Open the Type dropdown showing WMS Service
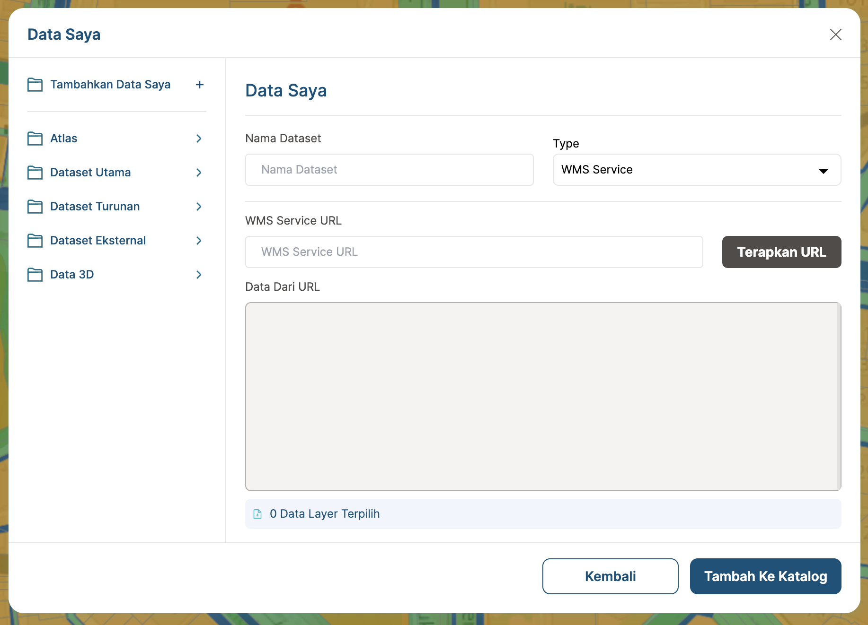Image resolution: width=868 pixels, height=625 pixels. pyautogui.click(x=697, y=170)
